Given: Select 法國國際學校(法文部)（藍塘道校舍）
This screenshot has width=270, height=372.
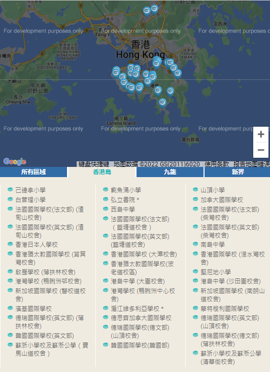Looking at the screenshot, I should (140, 223).
